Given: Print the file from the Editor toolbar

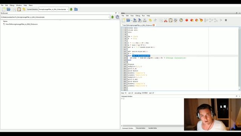Looking at the screenshot, I should pyautogui.click(x=145, y=20).
